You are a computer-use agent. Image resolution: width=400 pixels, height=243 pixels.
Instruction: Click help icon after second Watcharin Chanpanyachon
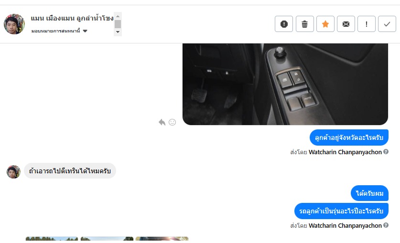[x=386, y=225]
